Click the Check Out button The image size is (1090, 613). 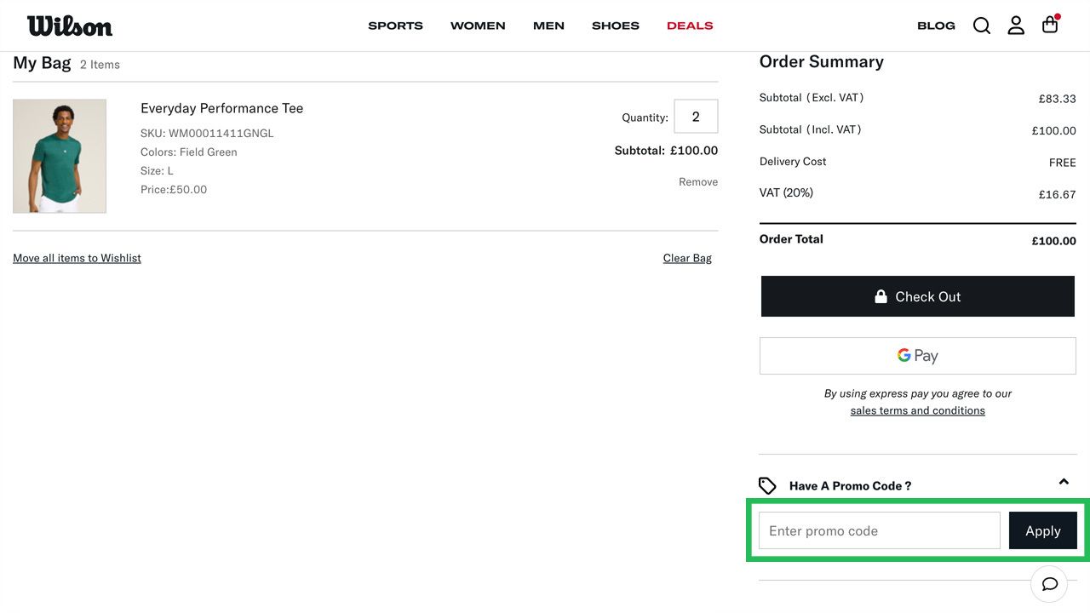click(918, 296)
